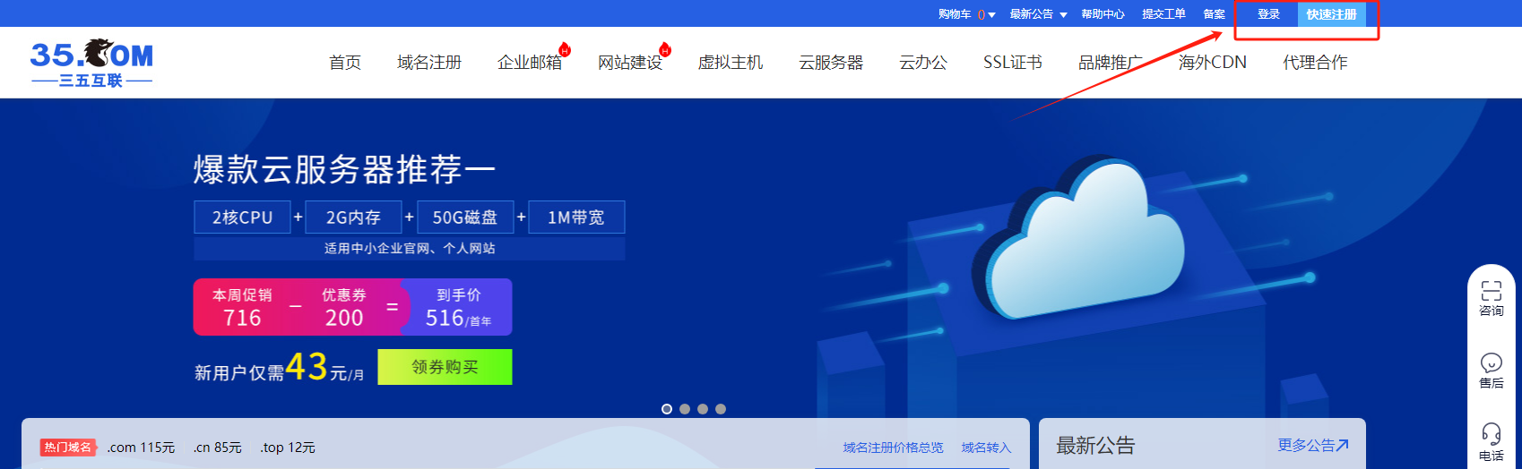Click the hot badge on 网站建设
Viewport: 1522px width, 469px height.
tap(665, 49)
